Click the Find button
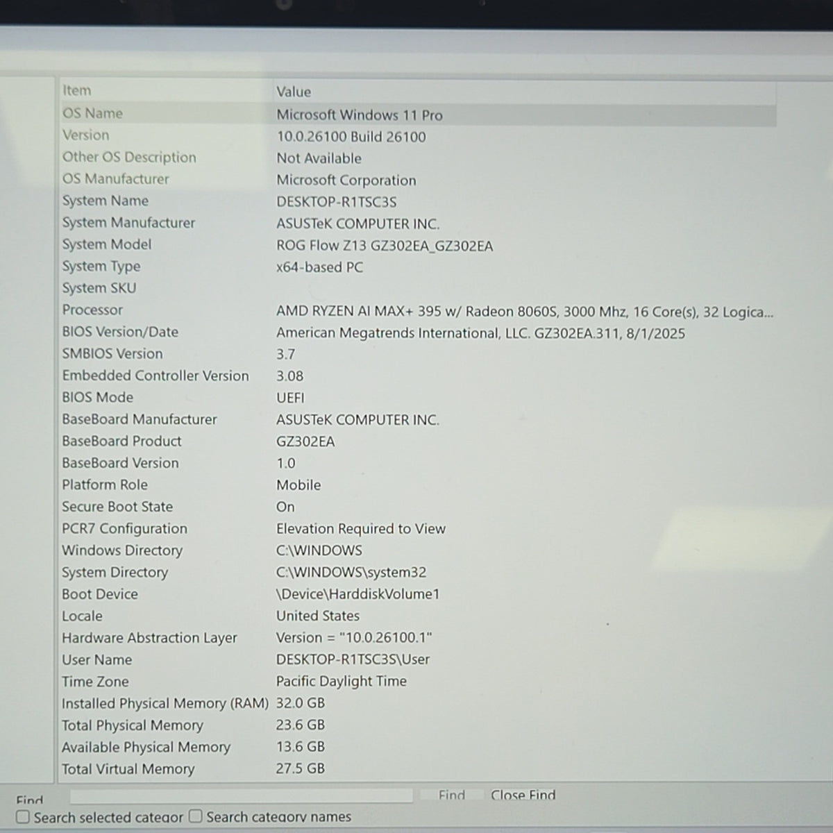Viewport: 833px width, 833px height. point(452,795)
